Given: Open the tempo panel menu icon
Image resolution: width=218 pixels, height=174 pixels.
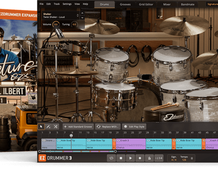Looking at the screenshot, I should tap(192, 158).
